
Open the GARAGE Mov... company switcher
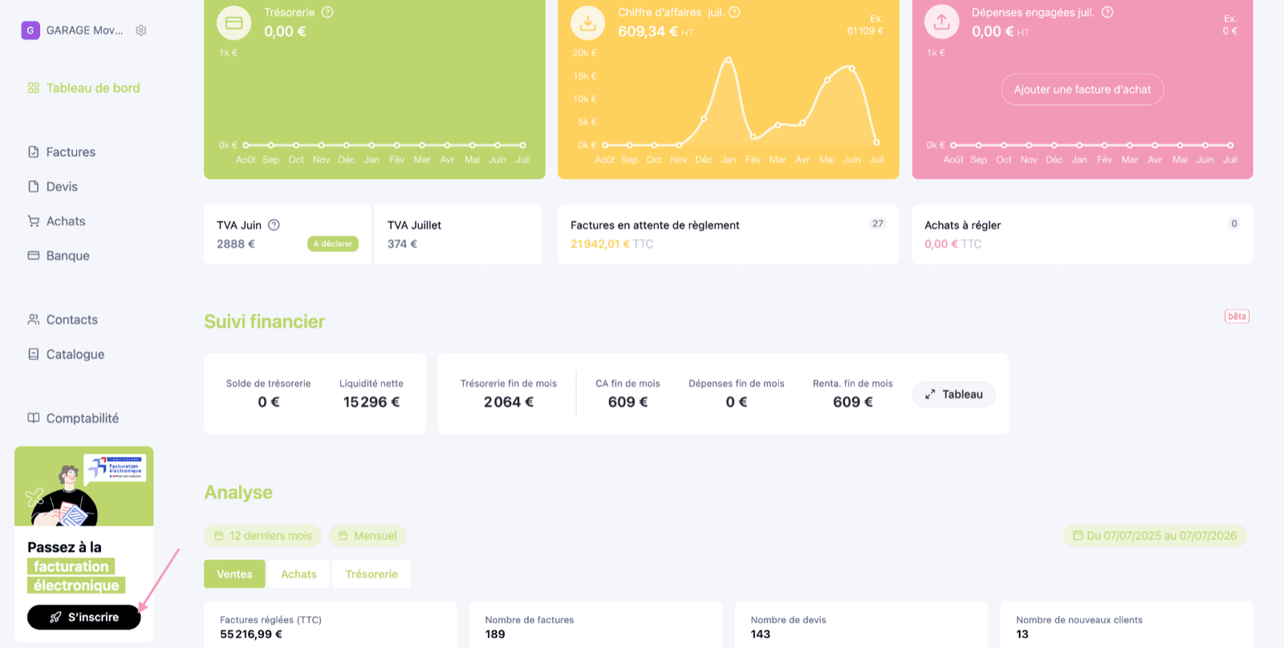(84, 30)
